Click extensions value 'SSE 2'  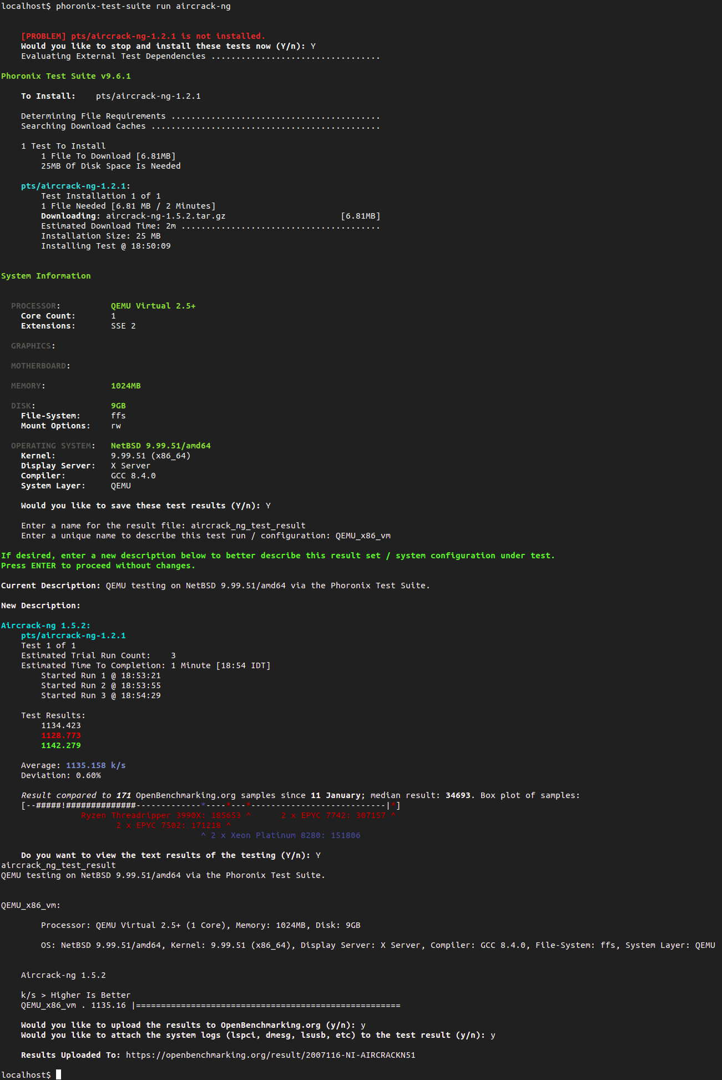pos(123,326)
